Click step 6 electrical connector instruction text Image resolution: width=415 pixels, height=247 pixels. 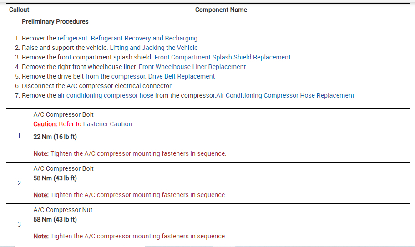[x=97, y=86]
